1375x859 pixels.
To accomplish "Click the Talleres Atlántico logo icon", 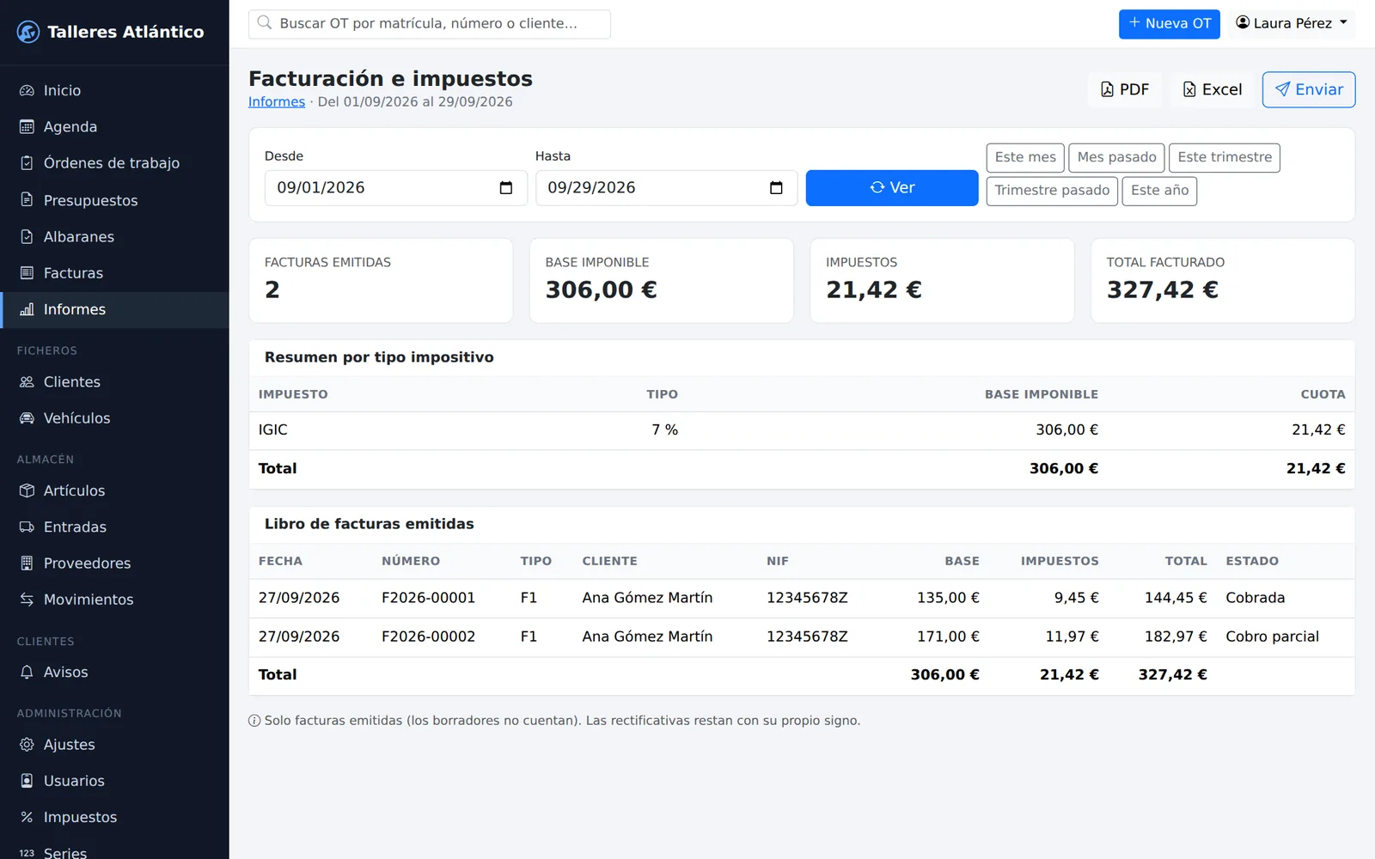I will pyautogui.click(x=28, y=32).
